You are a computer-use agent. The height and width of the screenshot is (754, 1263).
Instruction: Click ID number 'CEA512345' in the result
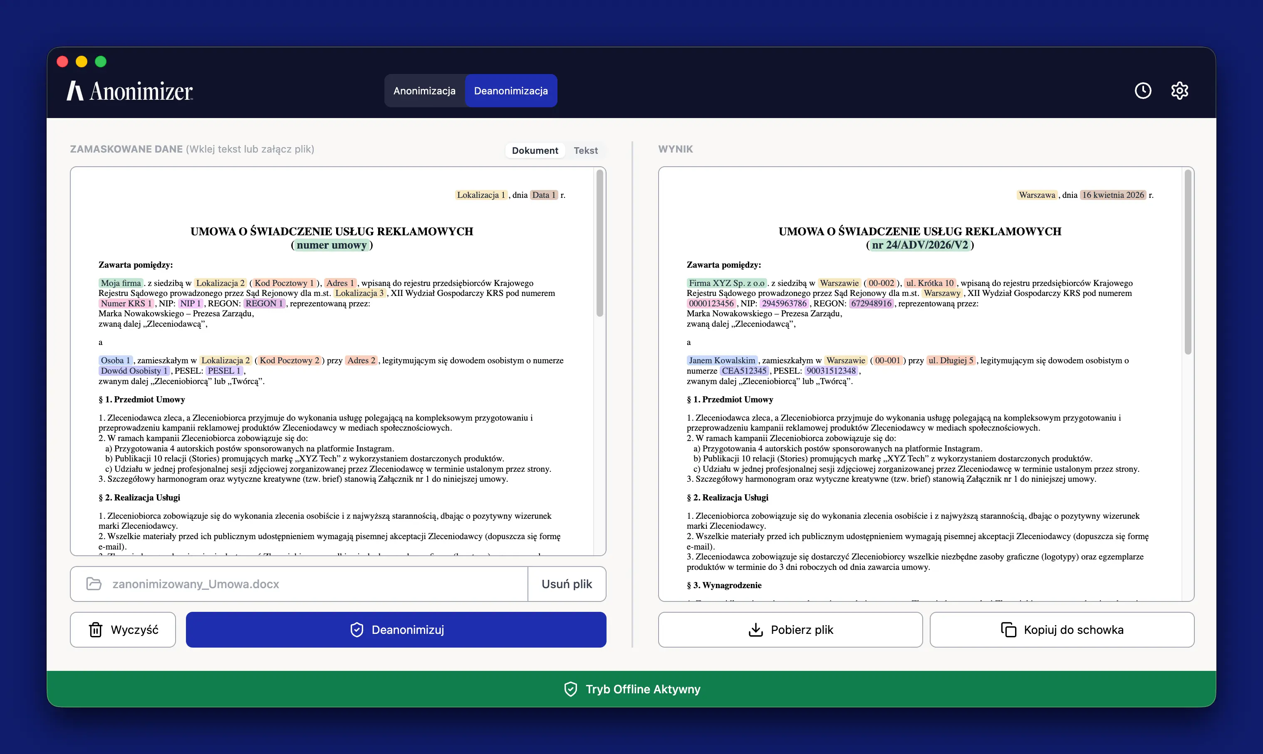tap(744, 371)
